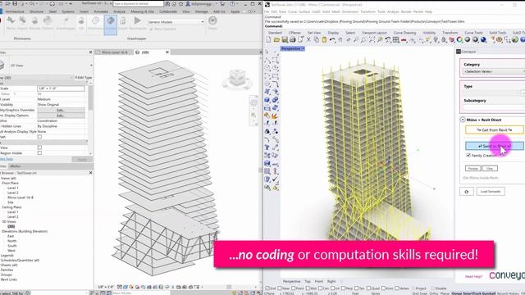Click Revit quick access Save icon
This screenshot has height=295, width=525.
pos(15,3)
